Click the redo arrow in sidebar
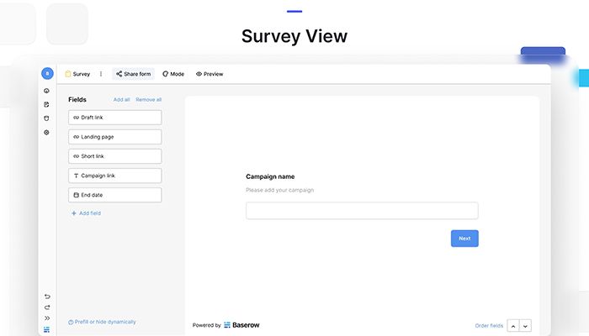Viewport: 589px width, 336px height. coord(47,307)
